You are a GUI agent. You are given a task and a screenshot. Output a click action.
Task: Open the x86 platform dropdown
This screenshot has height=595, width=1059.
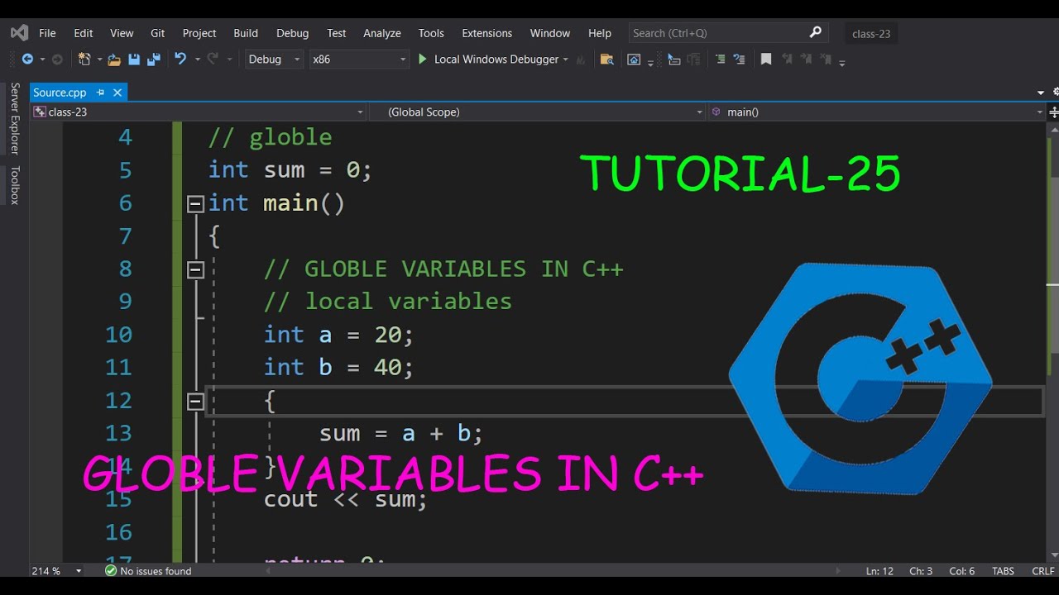(x=359, y=59)
